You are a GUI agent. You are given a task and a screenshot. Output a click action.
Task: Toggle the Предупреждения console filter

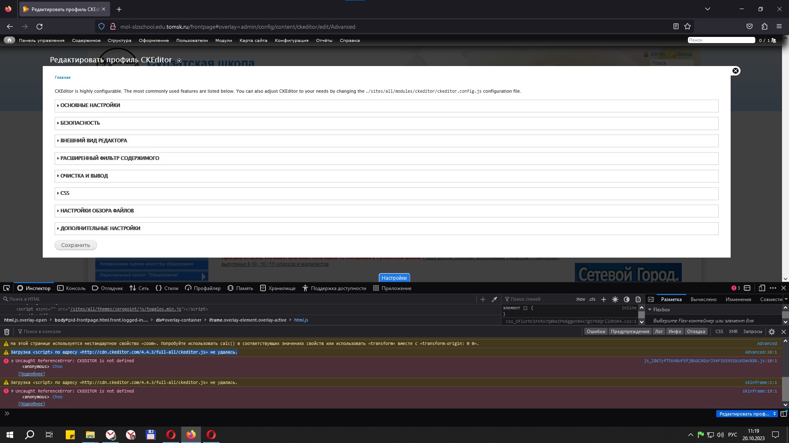pos(630,331)
